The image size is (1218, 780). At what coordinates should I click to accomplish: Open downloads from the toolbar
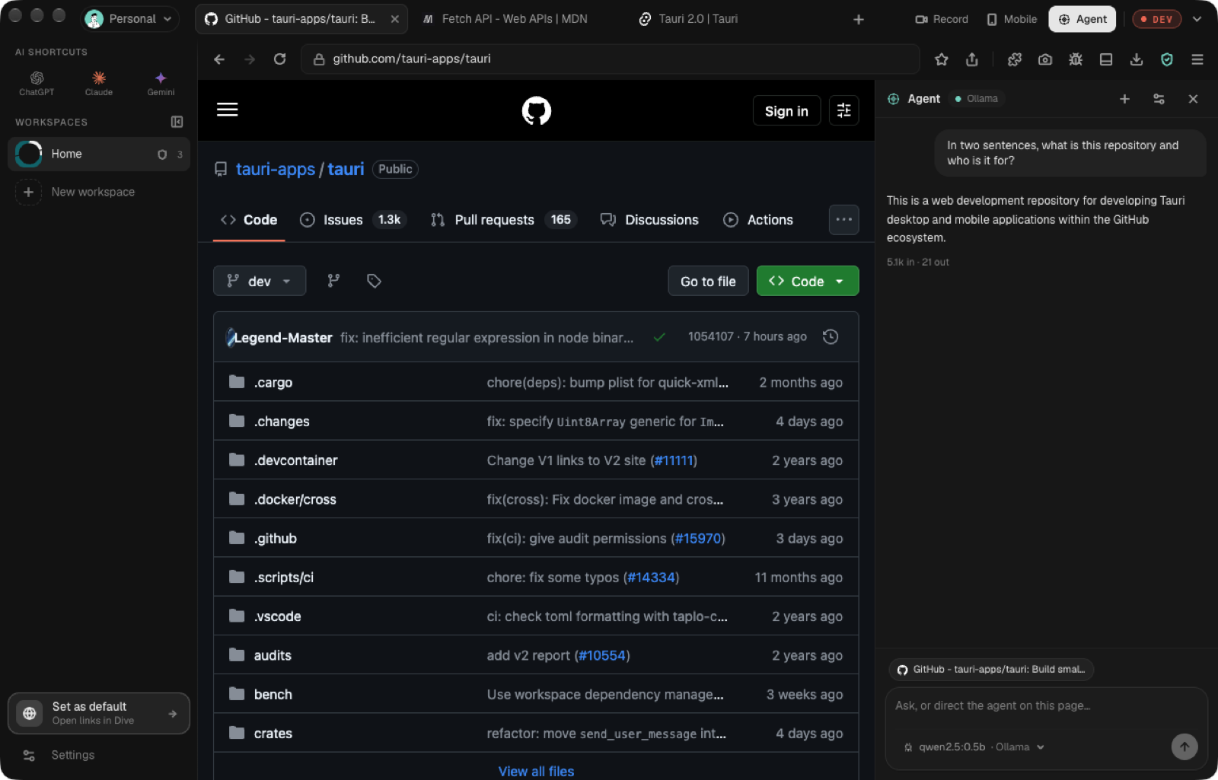1137,59
